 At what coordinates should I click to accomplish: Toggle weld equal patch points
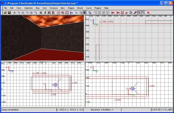139,13
